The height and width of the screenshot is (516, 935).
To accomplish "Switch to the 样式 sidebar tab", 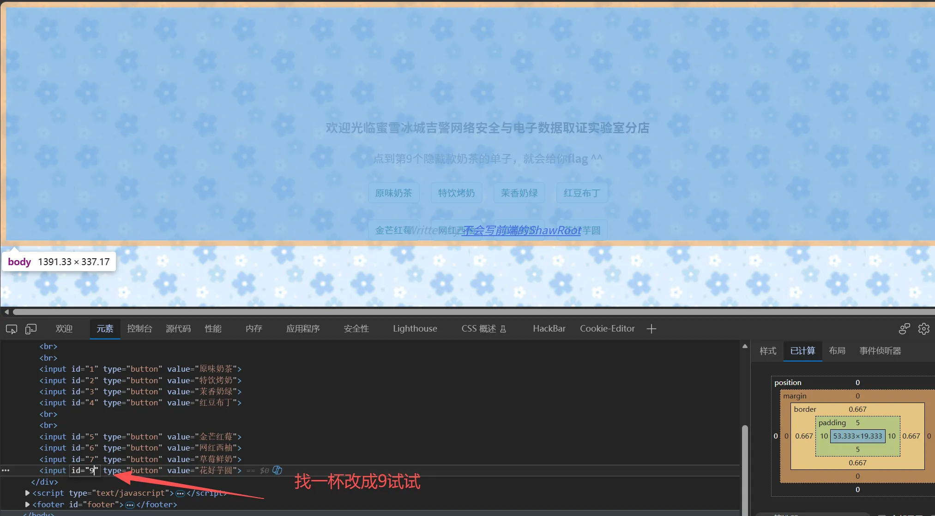I will [768, 351].
